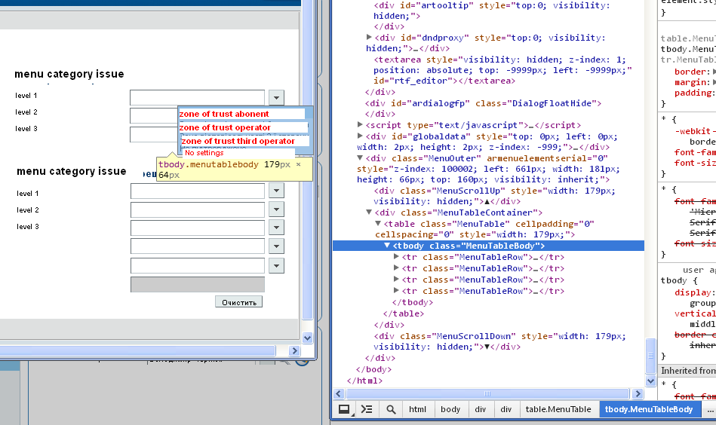The height and width of the screenshot is (425, 716).
Task: Click right arrow of page horizontal scrollbar
Action: tap(294, 350)
